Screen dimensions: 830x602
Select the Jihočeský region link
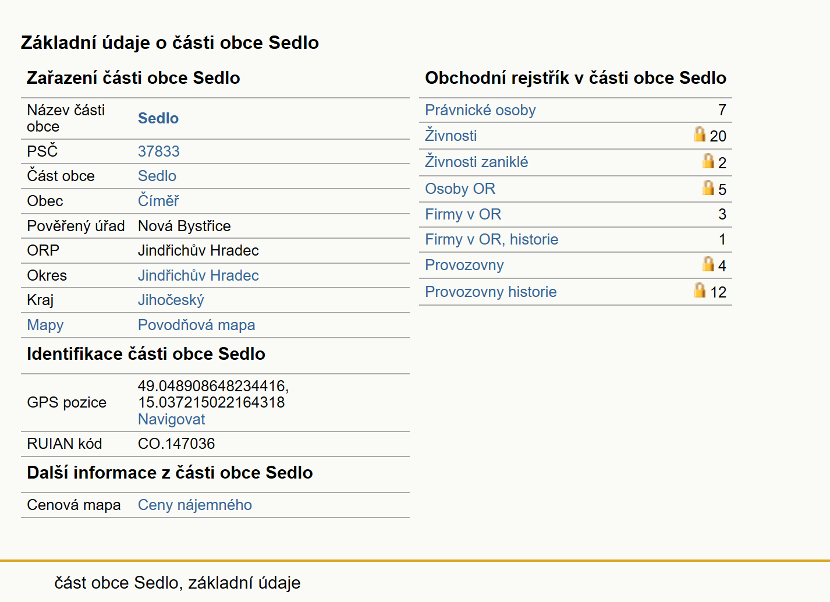click(171, 300)
